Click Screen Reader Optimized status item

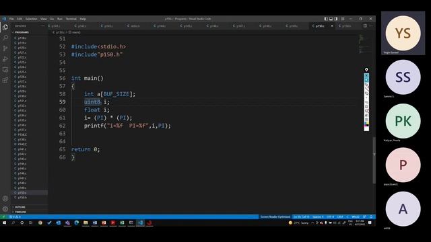click(275, 216)
